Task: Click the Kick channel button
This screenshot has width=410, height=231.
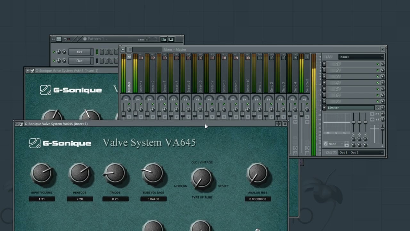Action: (79, 52)
